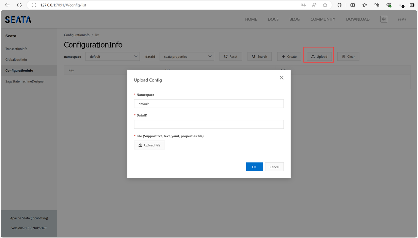This screenshot has width=418, height=238.
Task: Close the Upload Config dialog
Action: (281, 78)
